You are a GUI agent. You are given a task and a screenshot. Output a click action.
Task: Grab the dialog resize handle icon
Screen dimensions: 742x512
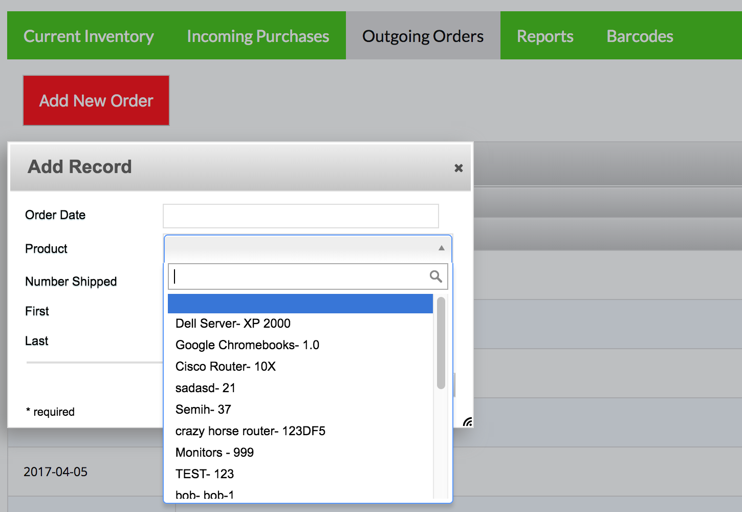(467, 422)
